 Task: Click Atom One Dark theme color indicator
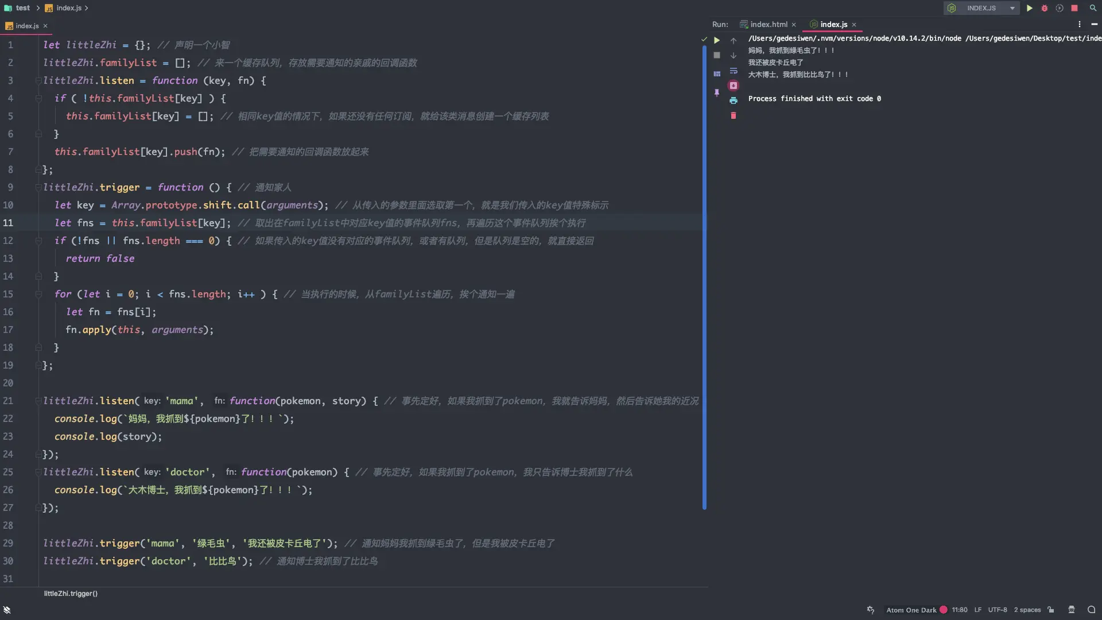tap(943, 610)
